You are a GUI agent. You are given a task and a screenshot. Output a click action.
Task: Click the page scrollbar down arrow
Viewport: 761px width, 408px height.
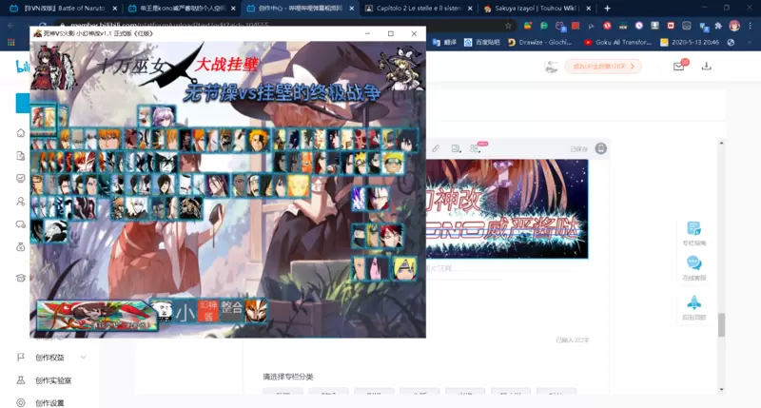721,389
